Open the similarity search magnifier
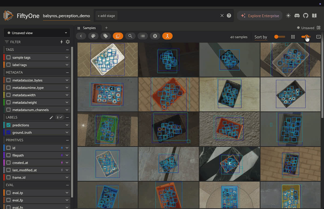 click(x=130, y=36)
